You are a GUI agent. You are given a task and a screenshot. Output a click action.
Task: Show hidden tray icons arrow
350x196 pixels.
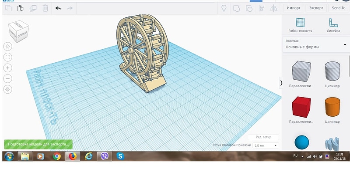coord(302,156)
